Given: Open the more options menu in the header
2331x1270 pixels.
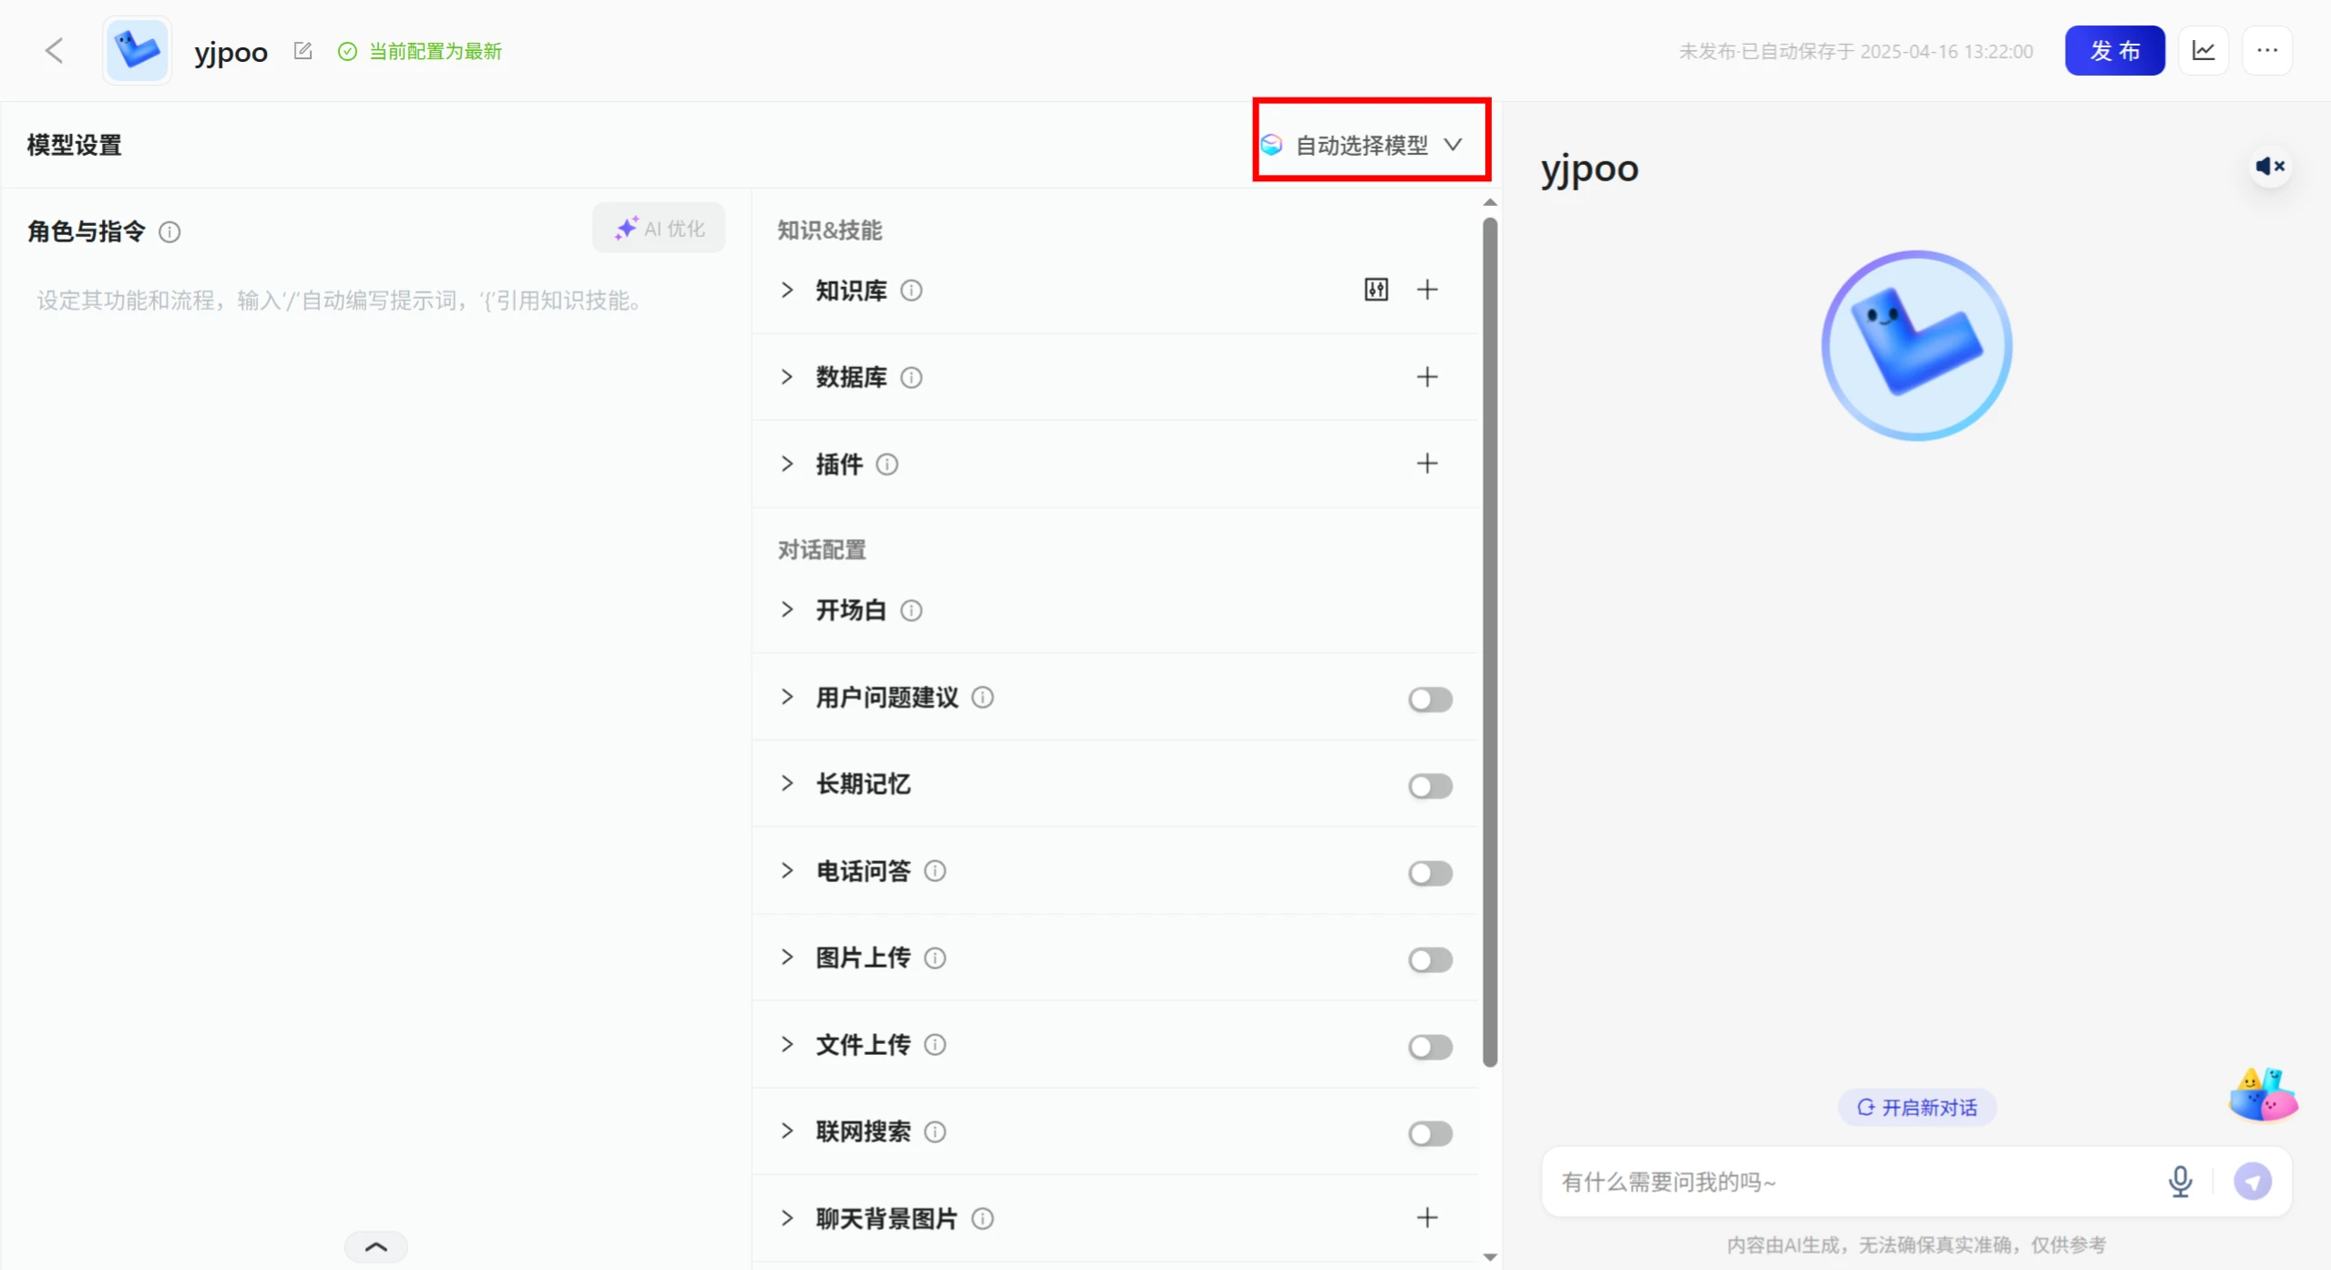Looking at the screenshot, I should [2268, 50].
